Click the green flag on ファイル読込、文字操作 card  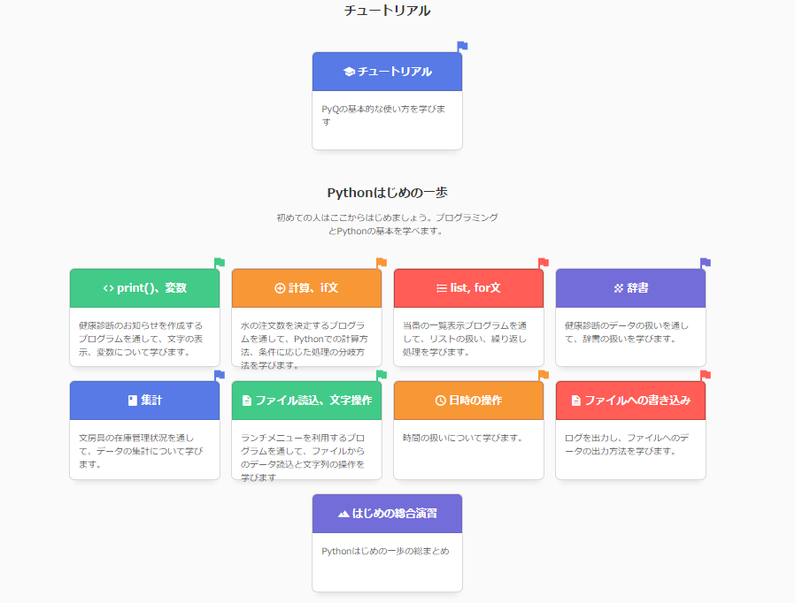(382, 376)
